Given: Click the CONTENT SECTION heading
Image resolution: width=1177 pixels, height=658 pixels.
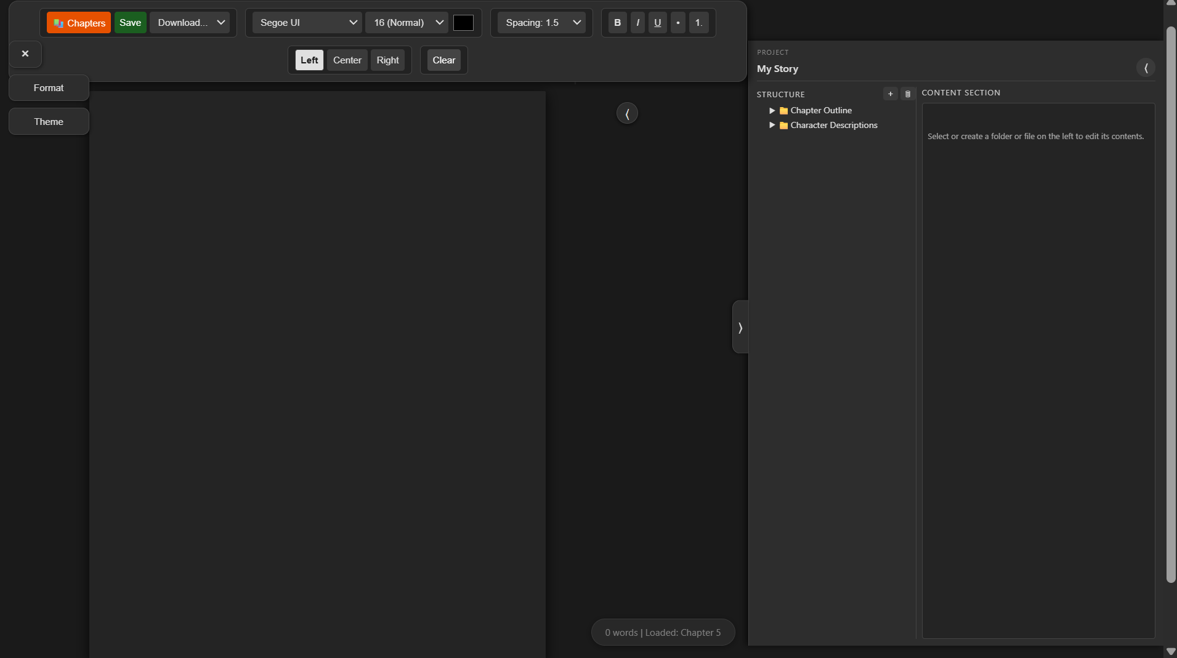Looking at the screenshot, I should (961, 93).
